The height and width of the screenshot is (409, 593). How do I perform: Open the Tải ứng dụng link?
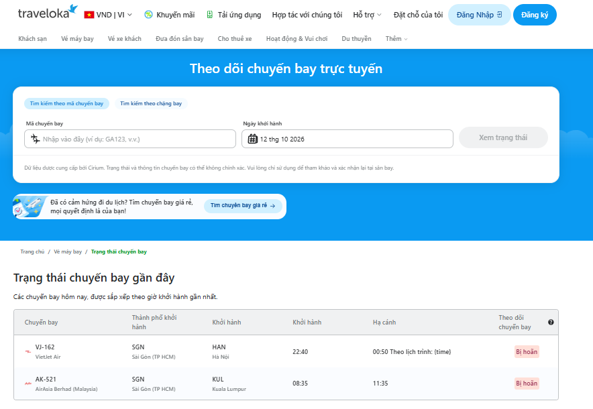point(239,15)
